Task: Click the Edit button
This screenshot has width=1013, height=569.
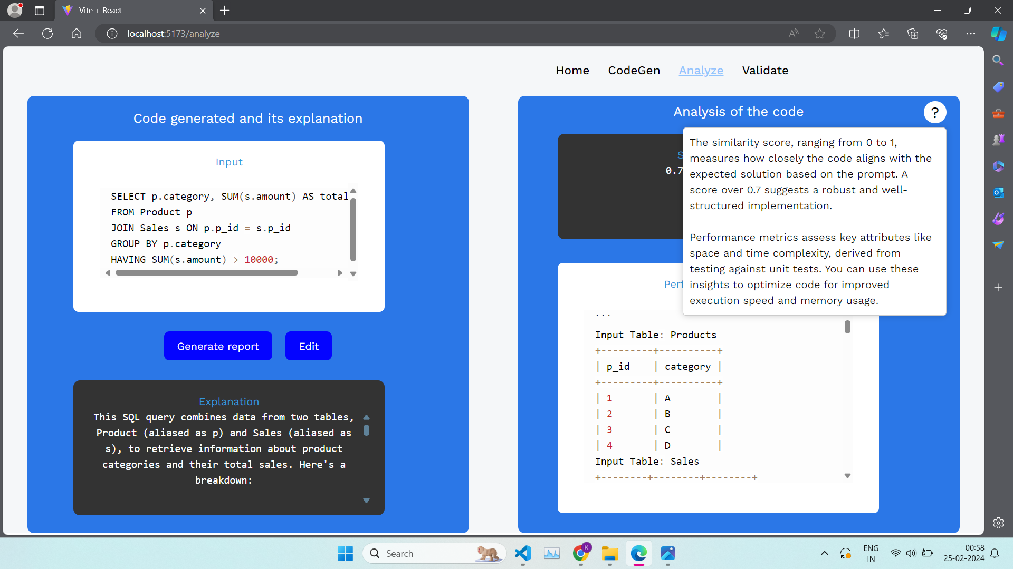Action: tap(309, 346)
